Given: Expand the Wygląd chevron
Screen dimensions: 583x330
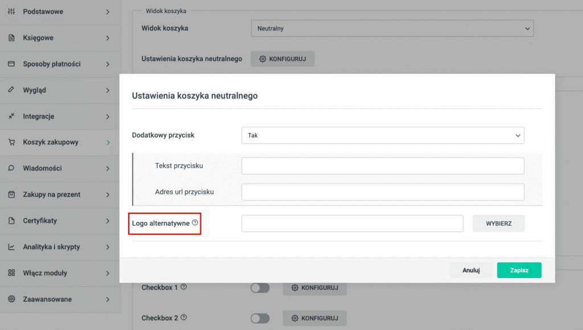Looking at the screenshot, I should coord(108,91).
